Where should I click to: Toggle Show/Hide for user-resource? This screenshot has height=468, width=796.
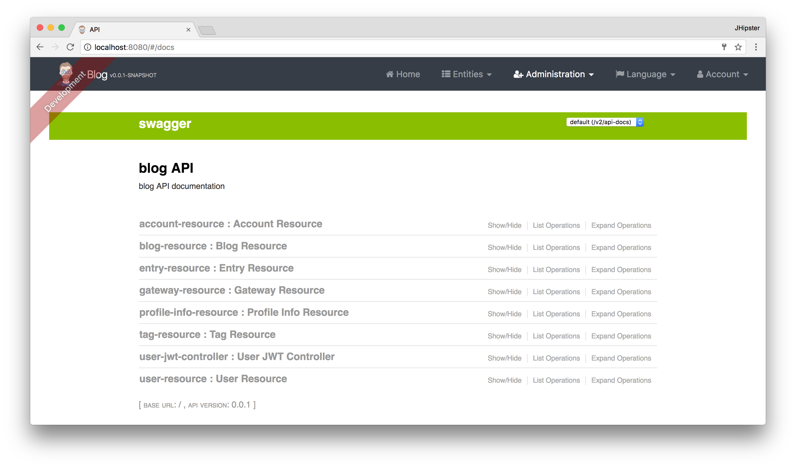(x=504, y=380)
